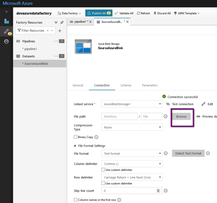Viewport: 217px width, 203px height.
Task: Click the Detect Text Format button
Action: [x=188, y=153]
